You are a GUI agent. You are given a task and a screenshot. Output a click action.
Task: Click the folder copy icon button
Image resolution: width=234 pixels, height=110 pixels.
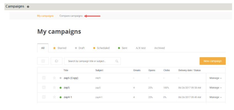57,61
